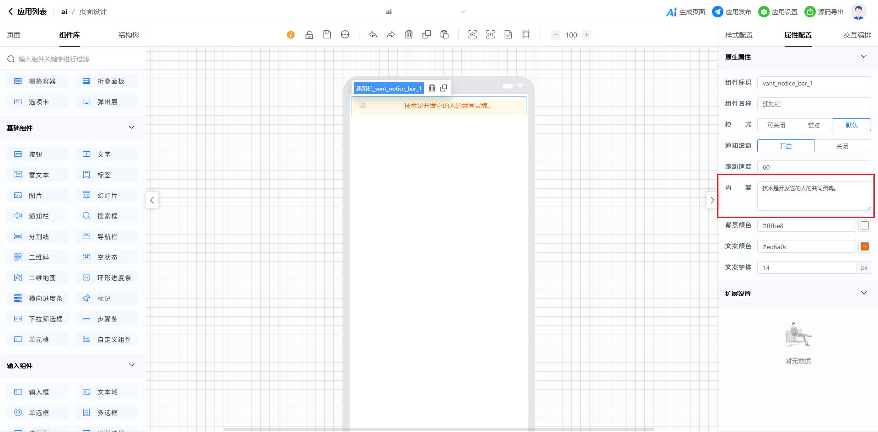The image size is (878, 432).
Task: Click the component keyword search field
Action: pos(73,59)
